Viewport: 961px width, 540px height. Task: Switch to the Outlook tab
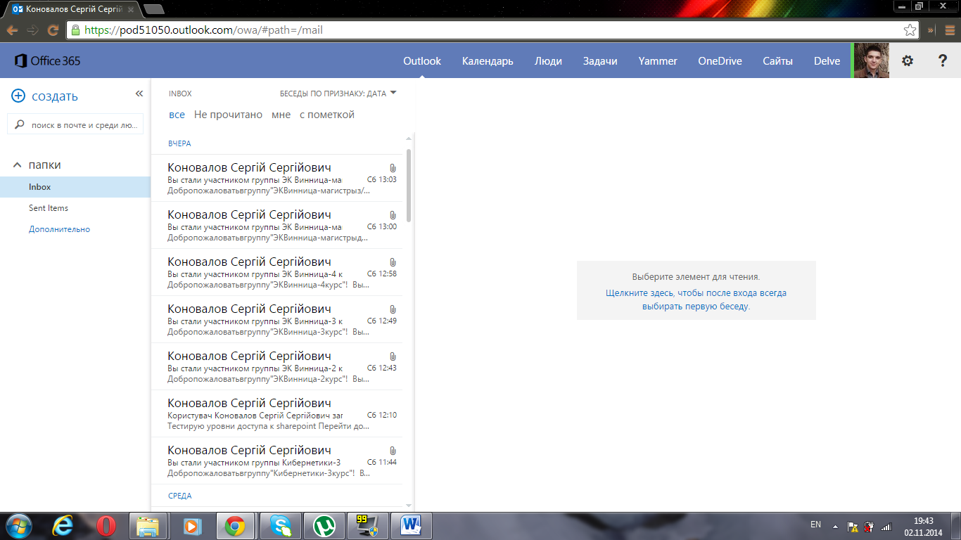click(422, 61)
